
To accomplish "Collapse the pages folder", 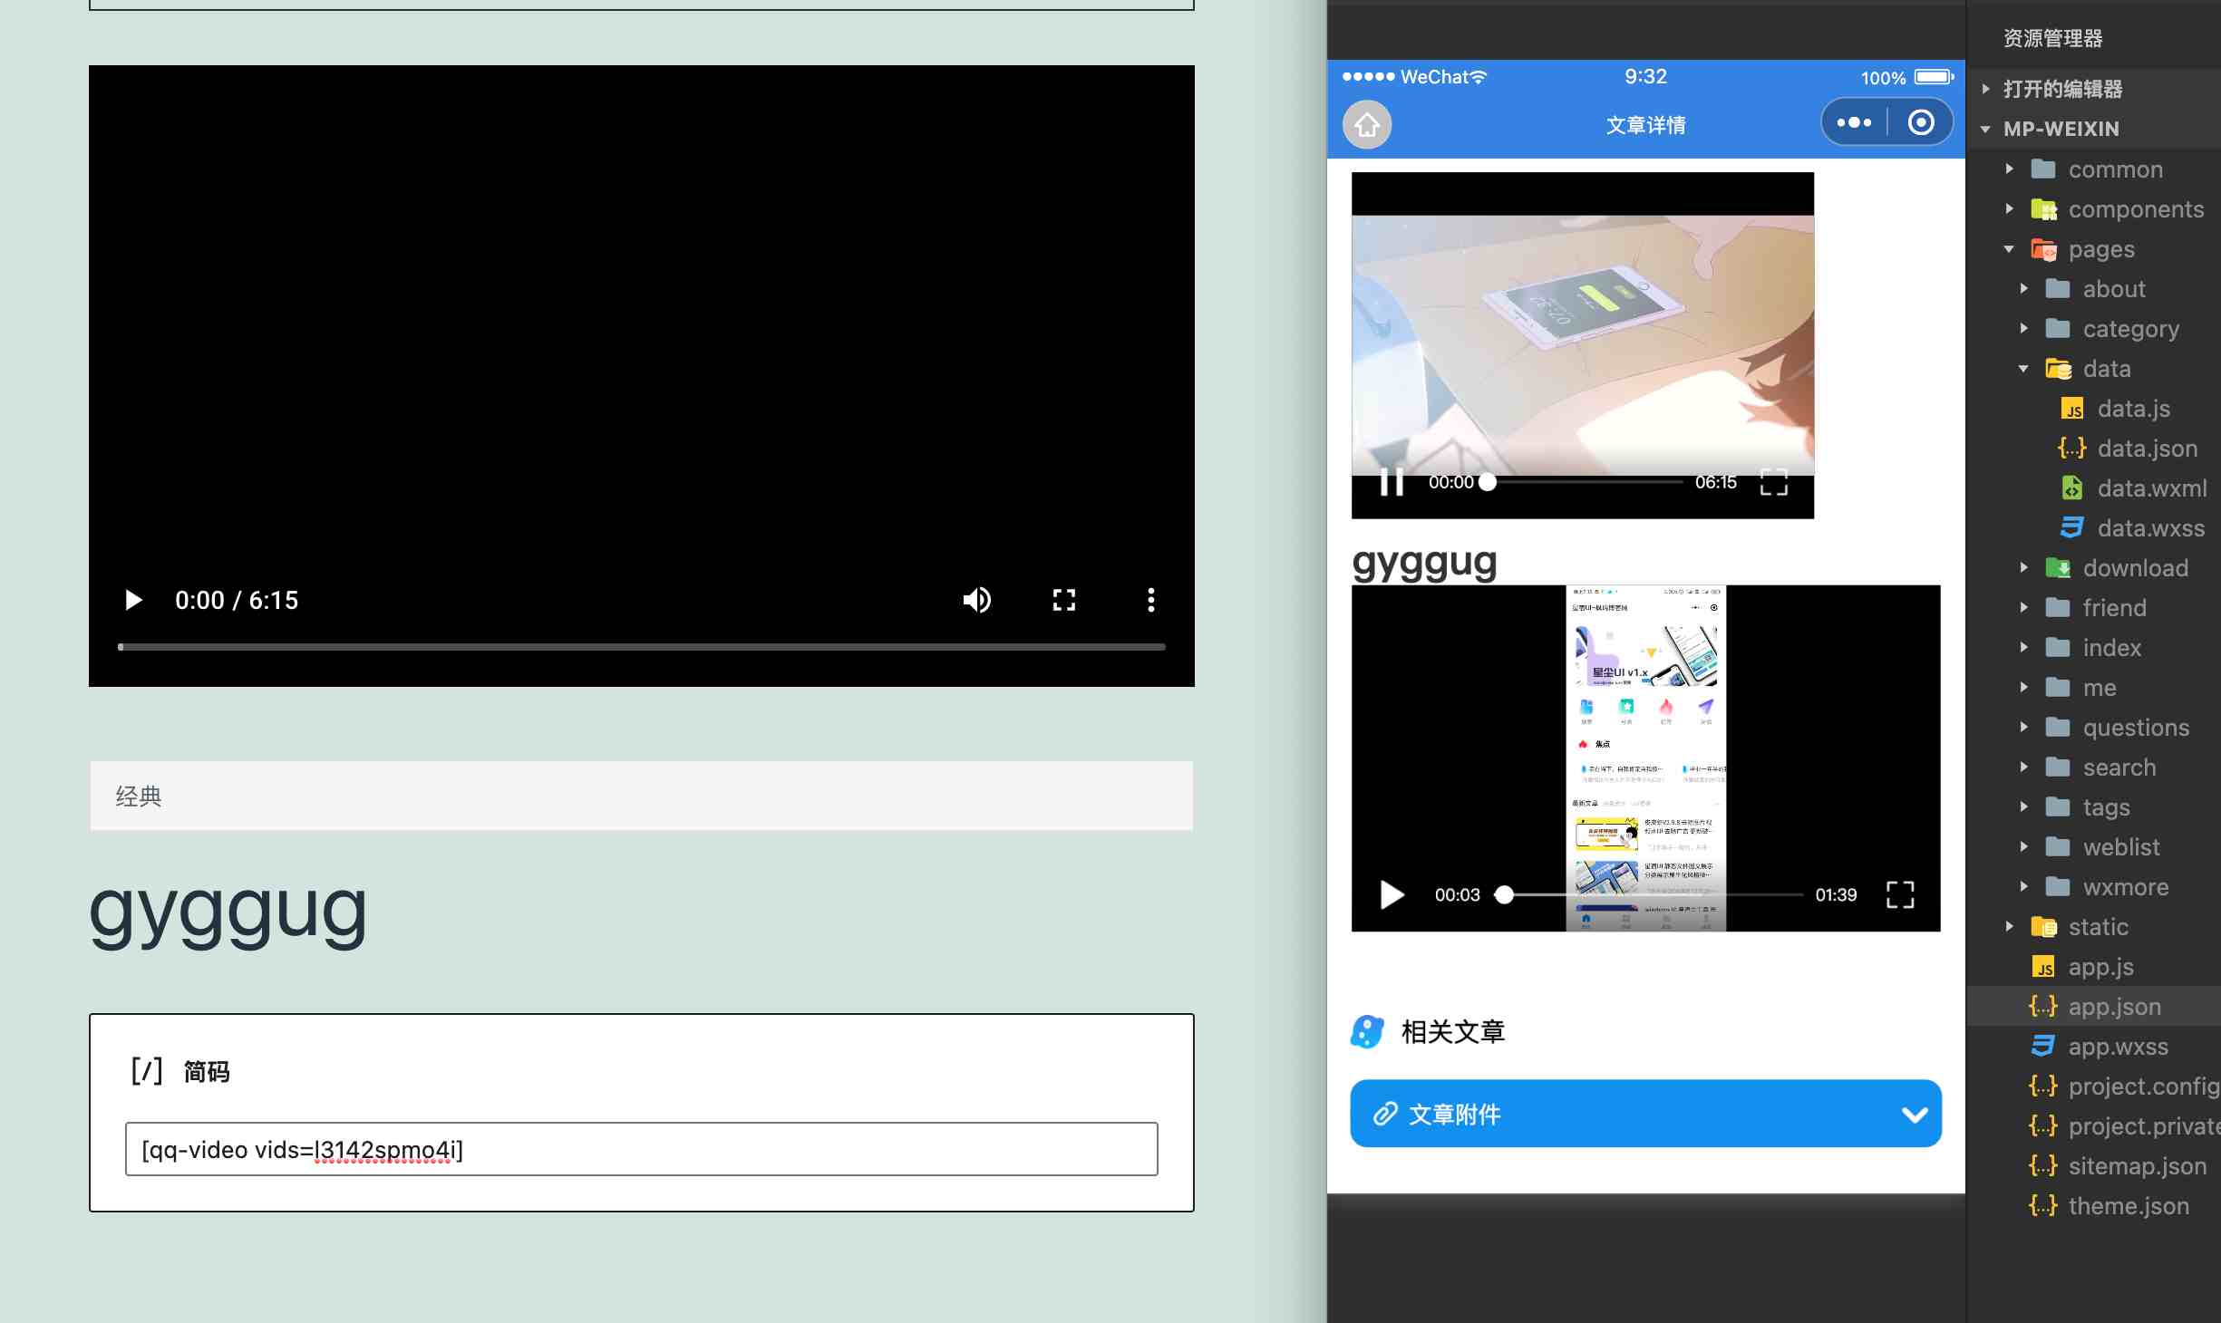I will tap(2100, 249).
